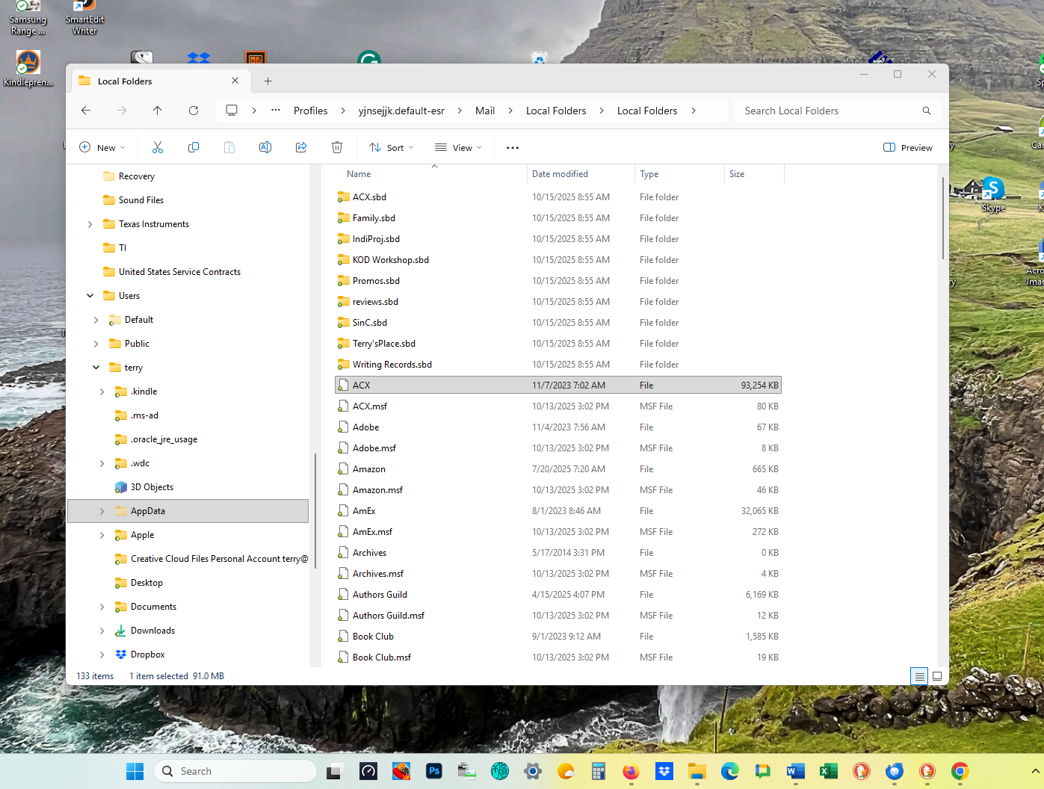Navigate to Mail in breadcrumb path
Viewport: 1044px width, 789px height.
(x=485, y=111)
